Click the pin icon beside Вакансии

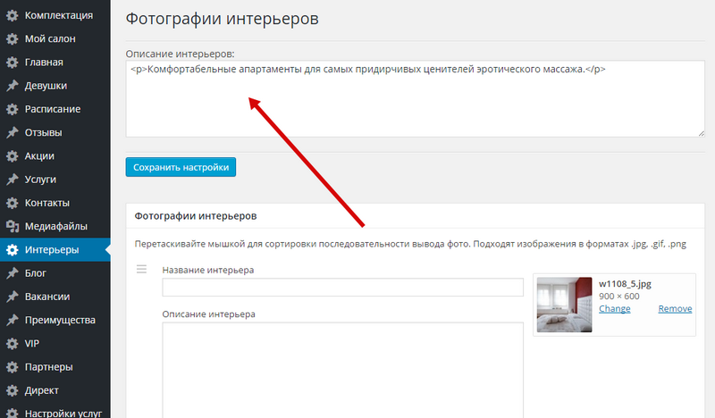click(x=13, y=297)
